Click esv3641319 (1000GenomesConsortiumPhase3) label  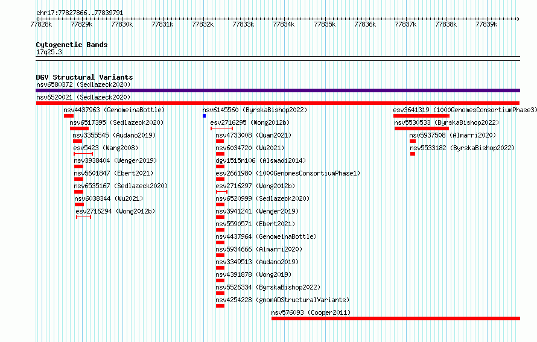pos(465,110)
